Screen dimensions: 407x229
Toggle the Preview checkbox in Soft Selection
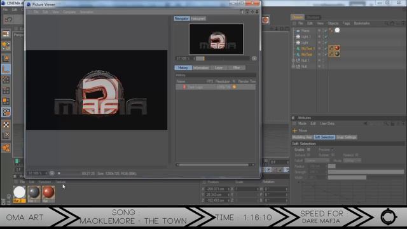point(333,150)
